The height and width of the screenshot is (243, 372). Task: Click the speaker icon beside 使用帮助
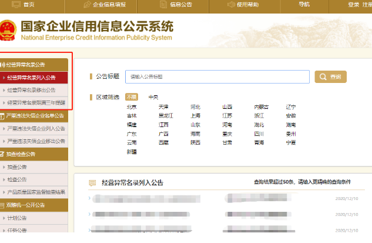click(x=231, y=5)
